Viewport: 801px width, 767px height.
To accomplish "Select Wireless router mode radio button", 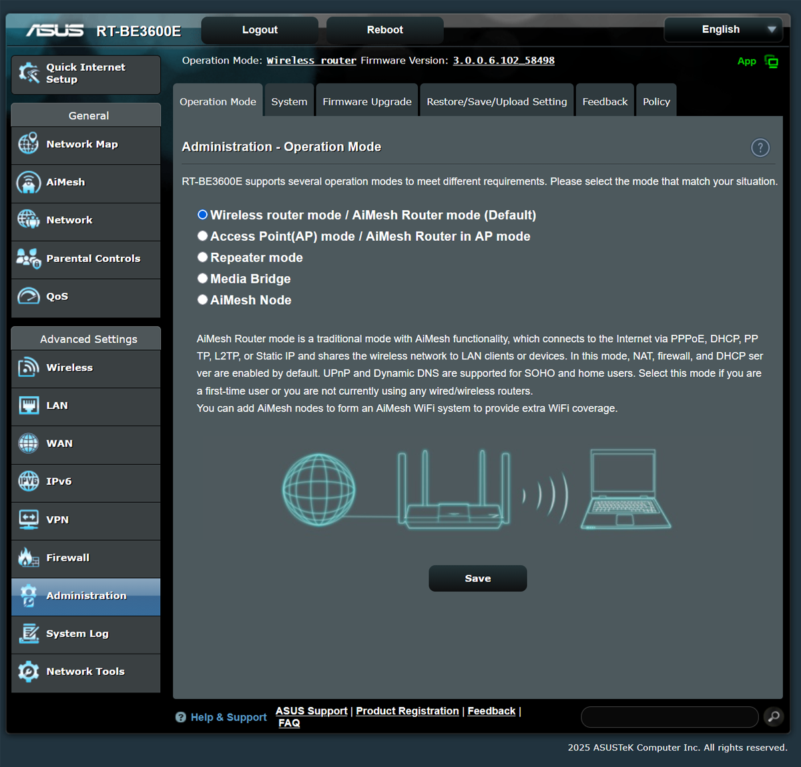I will (x=202, y=215).
